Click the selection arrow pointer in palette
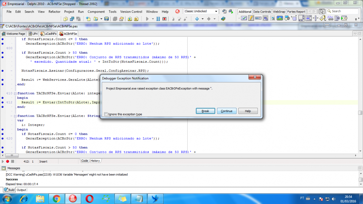Image resolution: width=363 pixels, height=204 pixels. [322, 11]
